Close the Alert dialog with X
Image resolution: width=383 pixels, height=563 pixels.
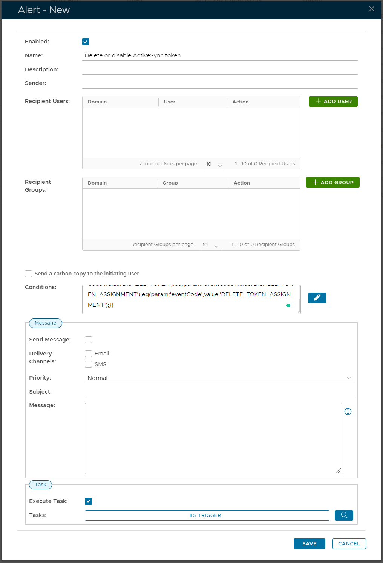coord(372,9)
